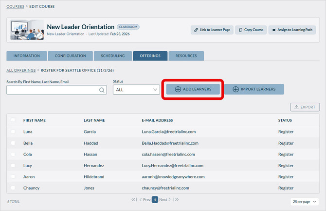The height and width of the screenshot is (211, 326).
Task: Click email aaronh@knowledgeanywhere.com
Action: coord(173,176)
